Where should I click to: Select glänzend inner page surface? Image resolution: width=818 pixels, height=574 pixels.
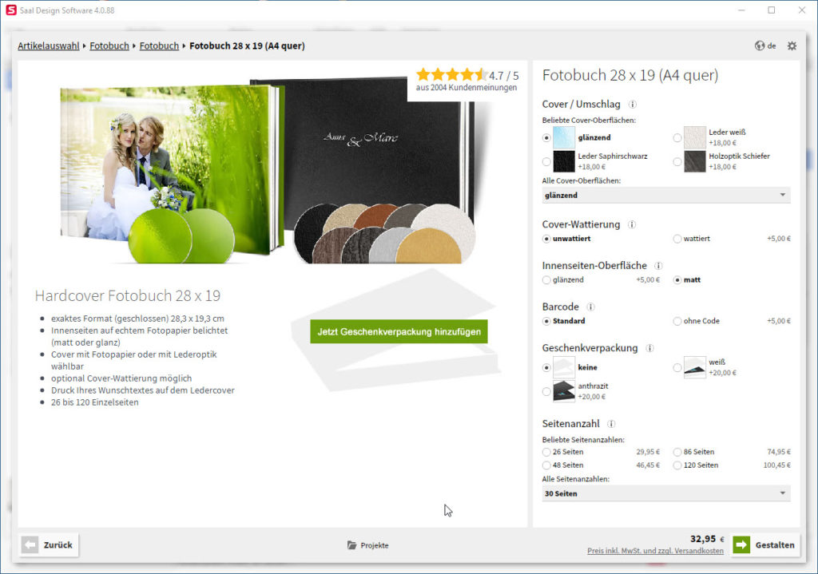546,280
